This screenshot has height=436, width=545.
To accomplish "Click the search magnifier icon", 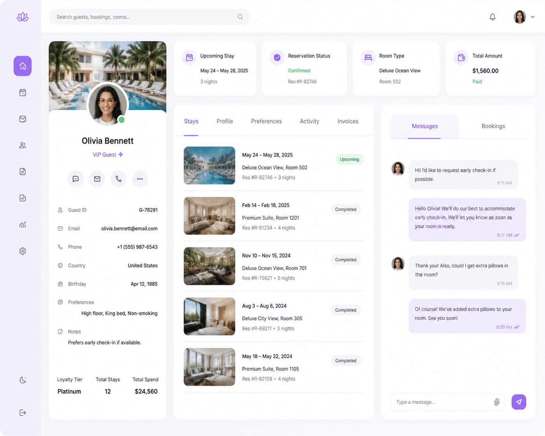I will pos(240,17).
